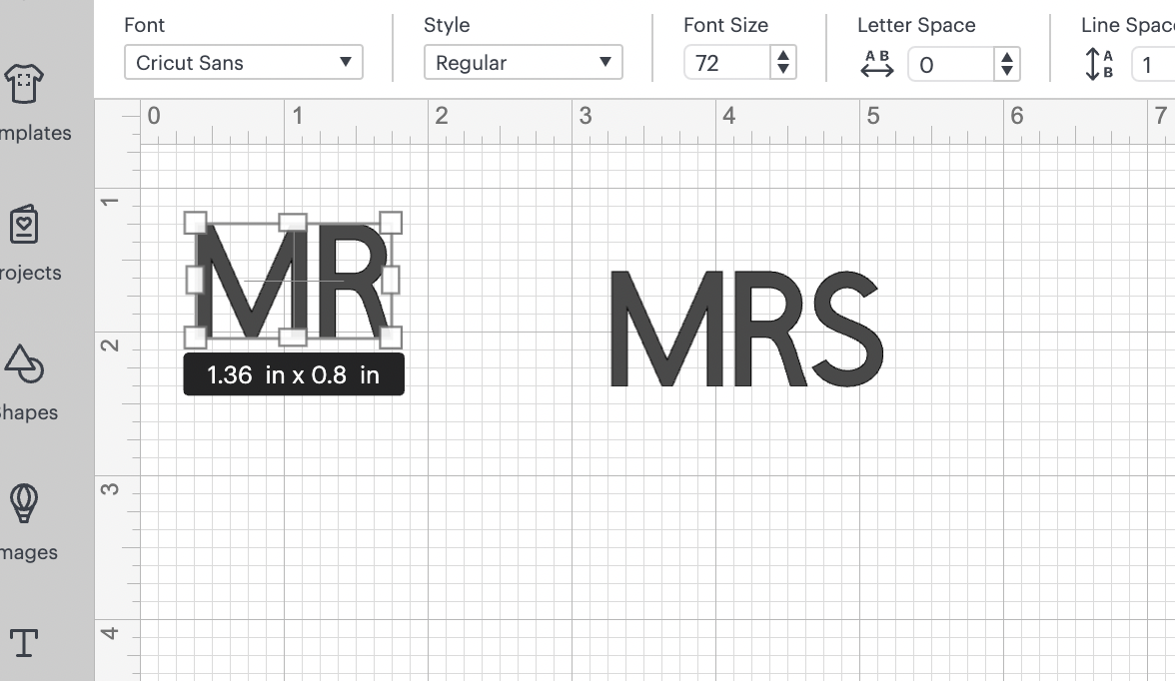Viewport: 1175px width, 681px height.
Task: Adjust the Letter Space stepper arrows
Action: (1007, 65)
